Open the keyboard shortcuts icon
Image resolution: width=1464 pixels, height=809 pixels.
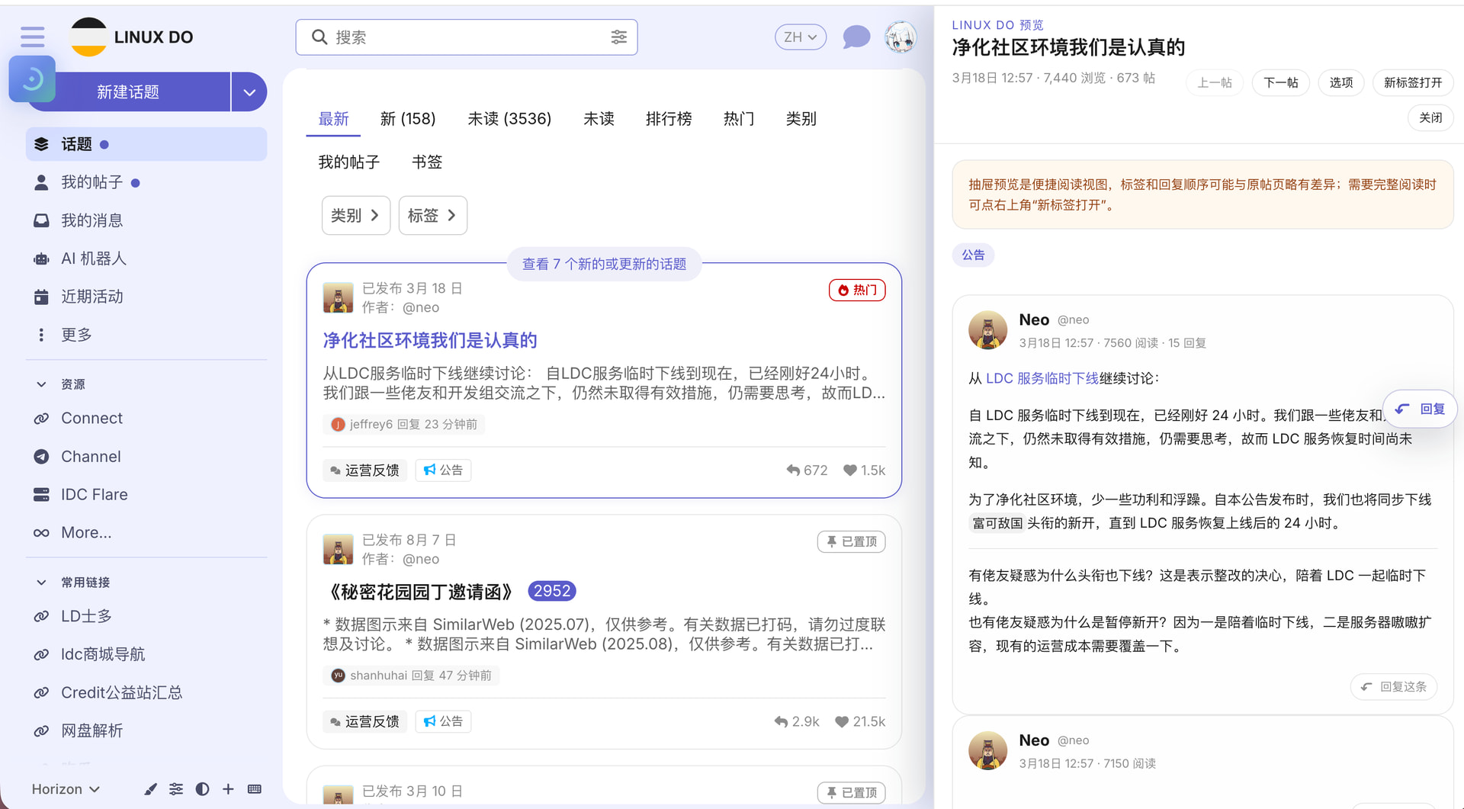pos(255,789)
